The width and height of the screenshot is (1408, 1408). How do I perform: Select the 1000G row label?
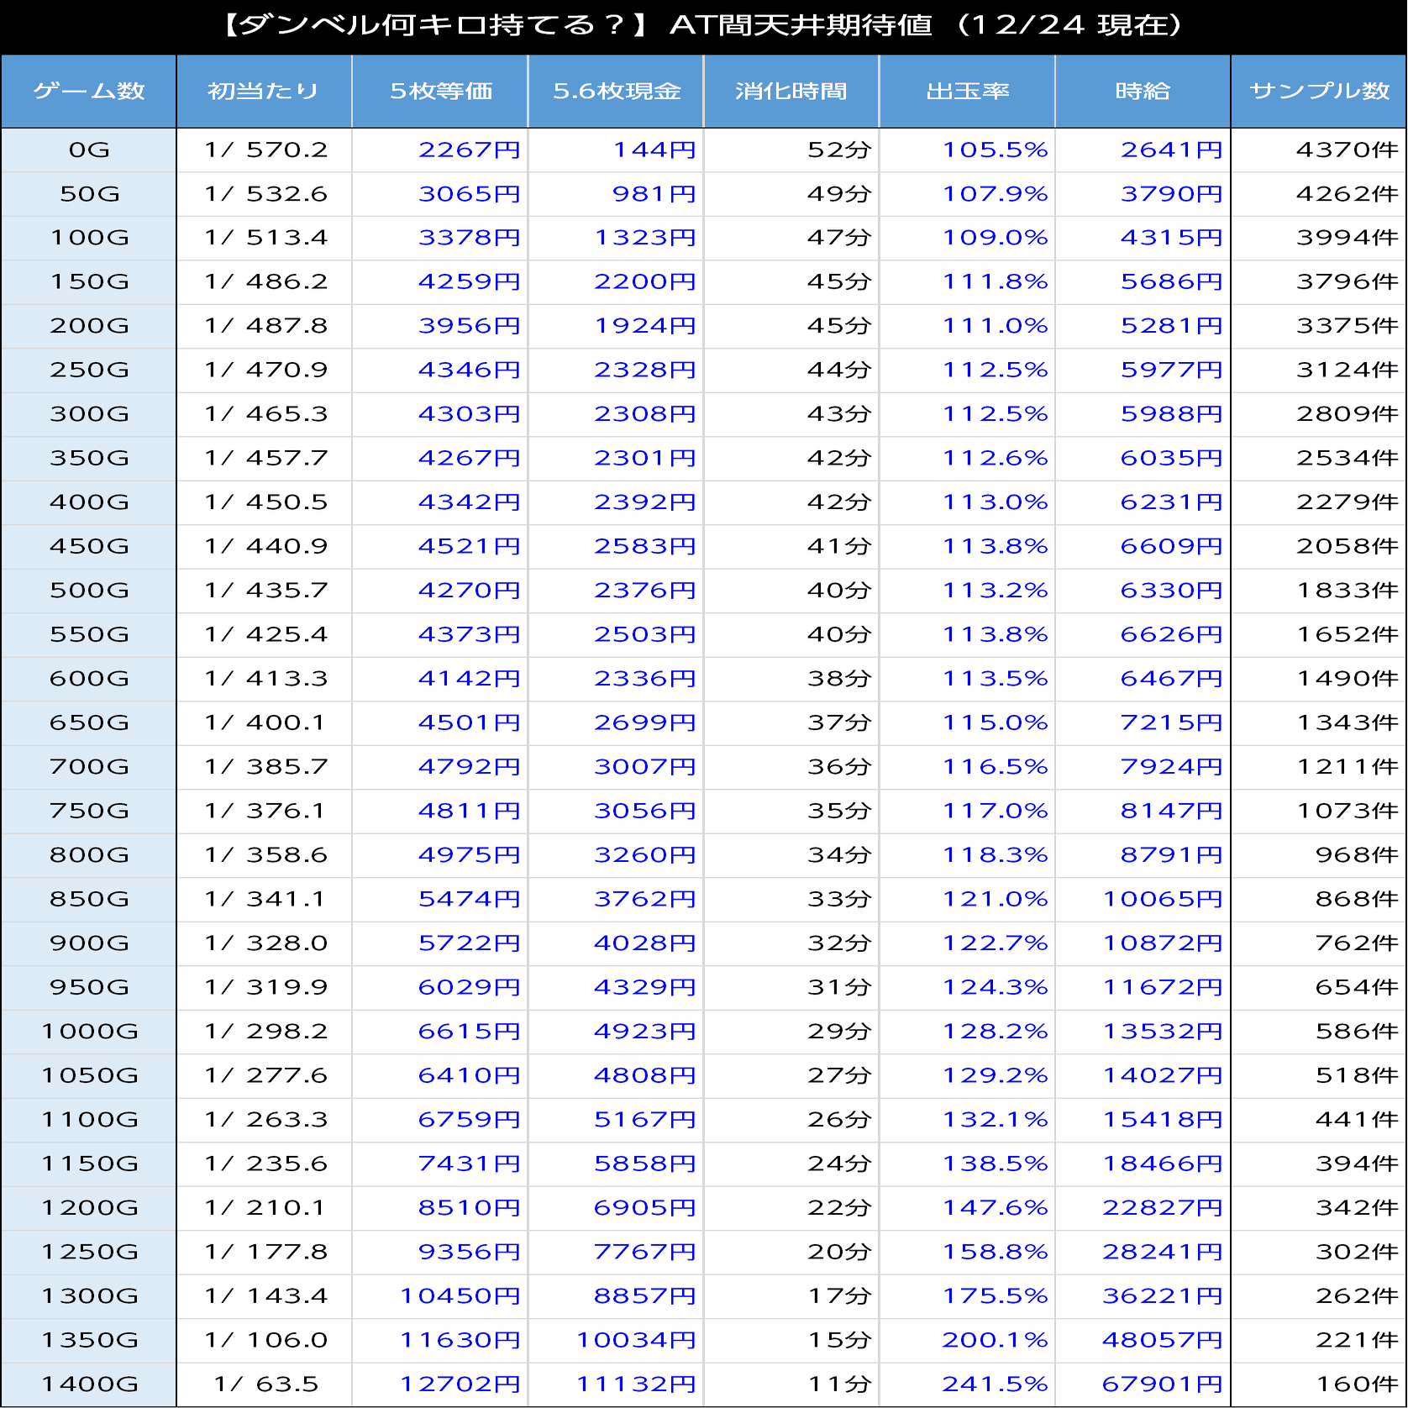[89, 1032]
